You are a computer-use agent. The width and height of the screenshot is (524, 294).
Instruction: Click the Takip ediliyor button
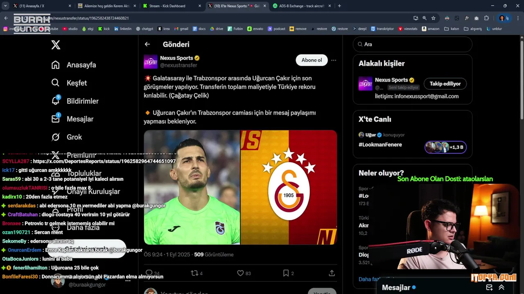(x=445, y=84)
